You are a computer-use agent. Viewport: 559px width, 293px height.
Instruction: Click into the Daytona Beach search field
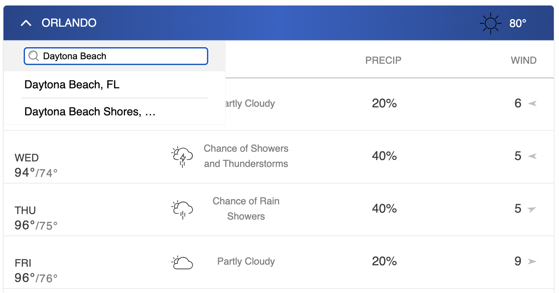click(x=116, y=56)
